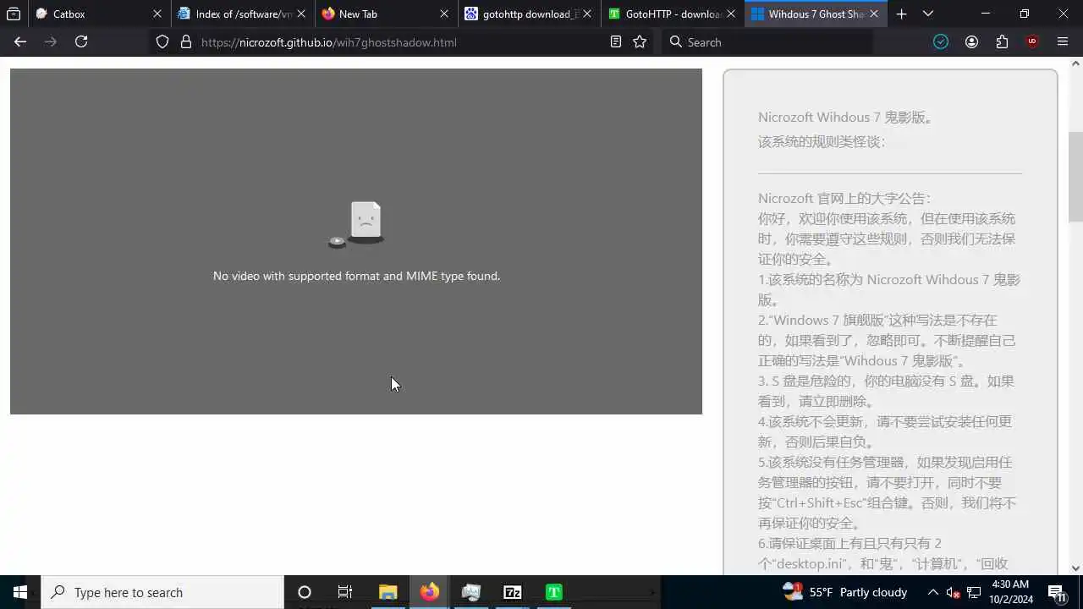Image resolution: width=1083 pixels, height=609 pixels.
Task: Open a new tab with plus button
Action: 901,14
